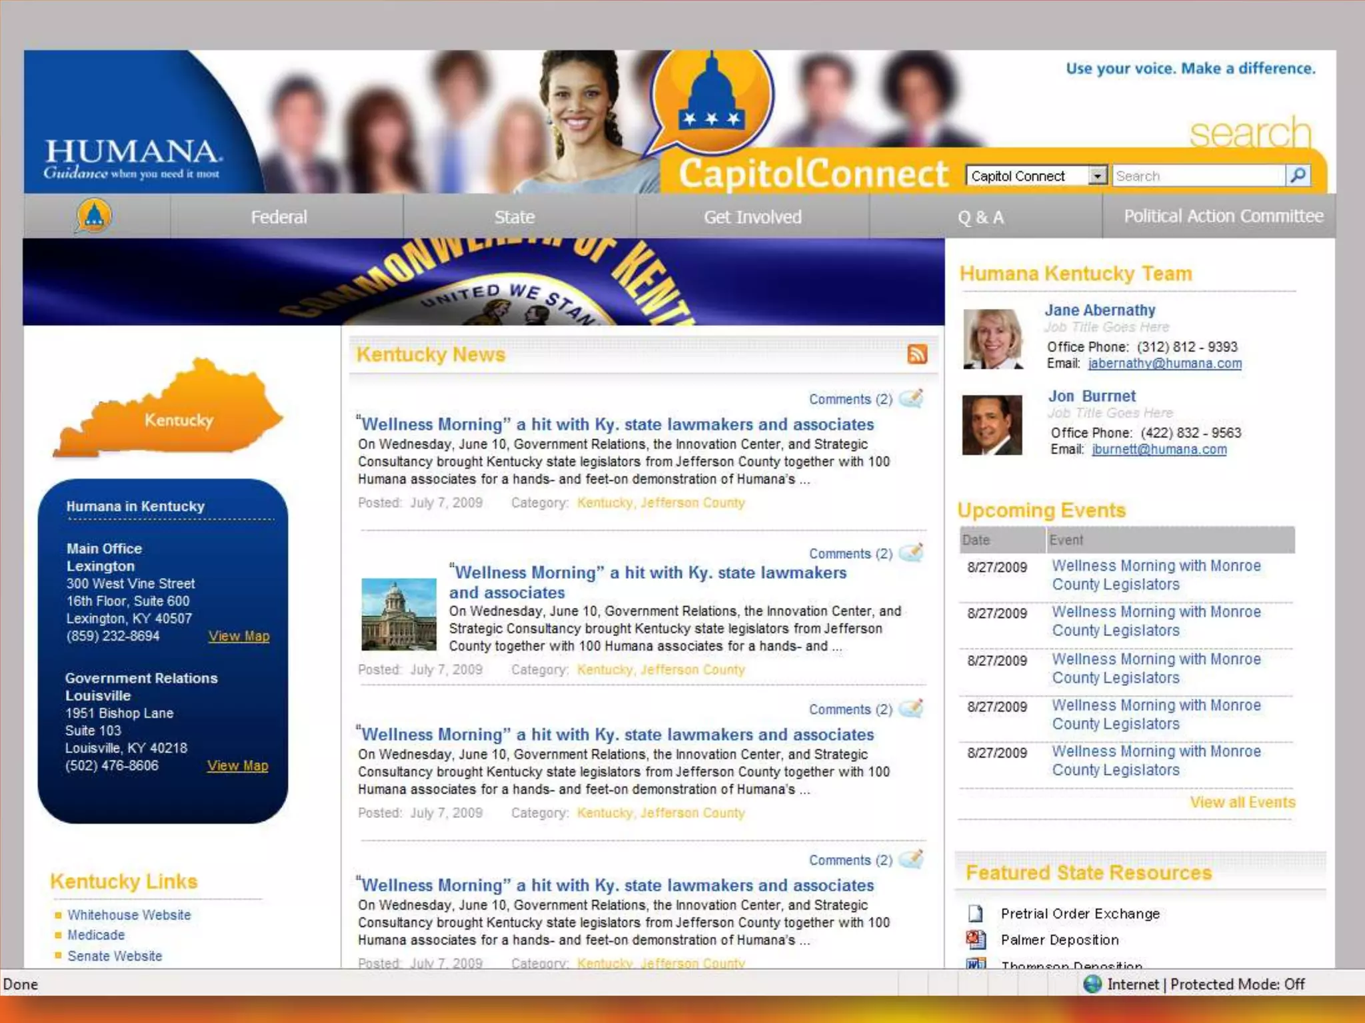Screen dimensions: 1365x1023
Task: Open fourth Wellness Morning with Monroe event
Action: click(1156, 714)
